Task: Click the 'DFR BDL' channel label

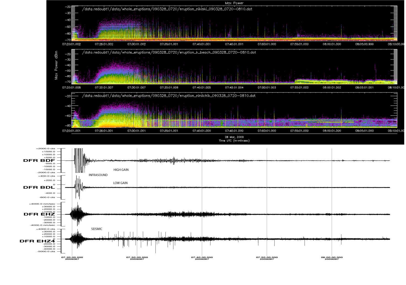Action: (x=39, y=187)
